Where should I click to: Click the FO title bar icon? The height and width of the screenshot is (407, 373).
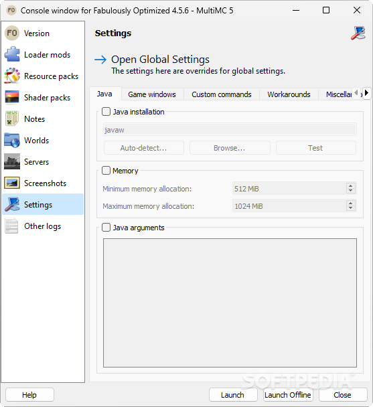(x=11, y=11)
